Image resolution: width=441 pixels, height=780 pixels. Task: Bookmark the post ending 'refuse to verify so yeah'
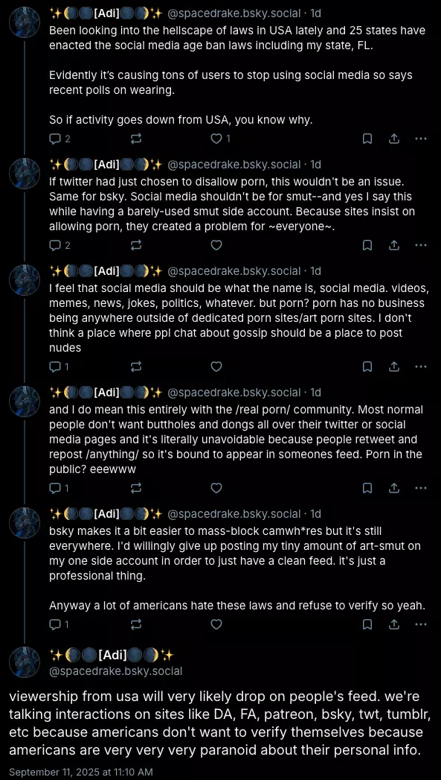click(x=367, y=624)
